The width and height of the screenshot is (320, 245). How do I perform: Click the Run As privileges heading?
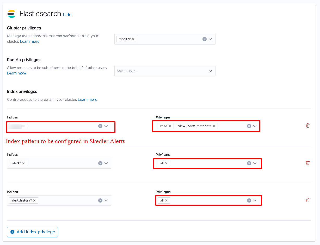tap(24, 60)
